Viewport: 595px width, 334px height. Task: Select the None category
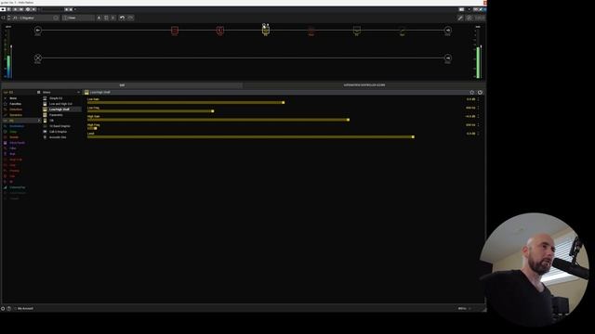tap(13, 98)
